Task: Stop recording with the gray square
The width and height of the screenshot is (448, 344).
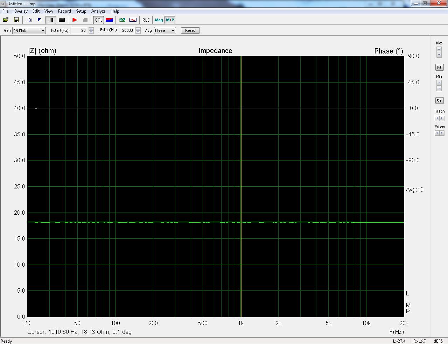Action: tap(85, 20)
